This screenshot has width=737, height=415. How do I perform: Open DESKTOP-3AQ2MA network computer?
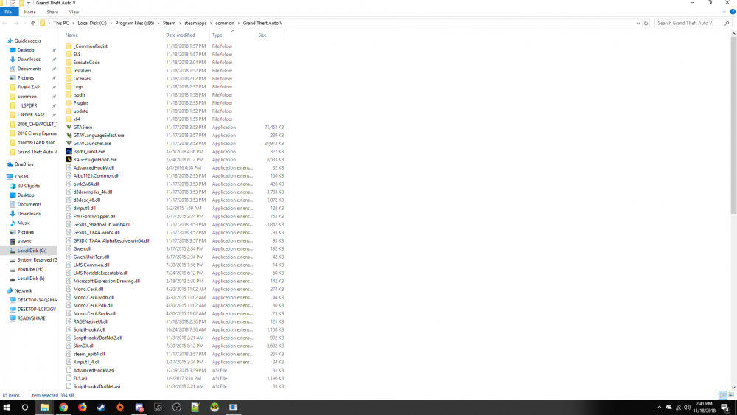37,300
